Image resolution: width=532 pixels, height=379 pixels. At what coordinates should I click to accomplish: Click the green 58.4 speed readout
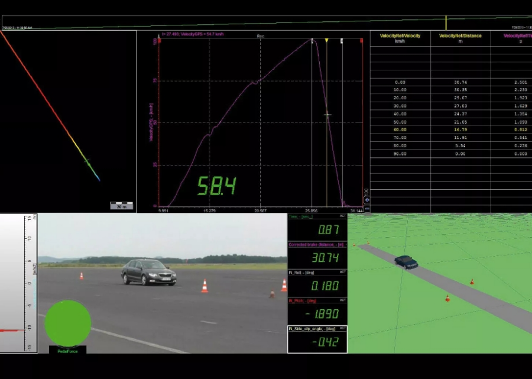point(216,186)
